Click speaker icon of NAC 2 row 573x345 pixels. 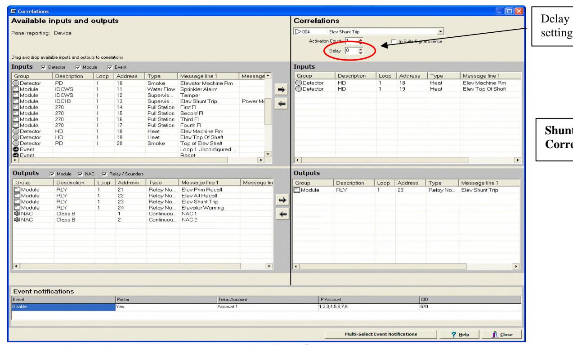click(x=18, y=219)
